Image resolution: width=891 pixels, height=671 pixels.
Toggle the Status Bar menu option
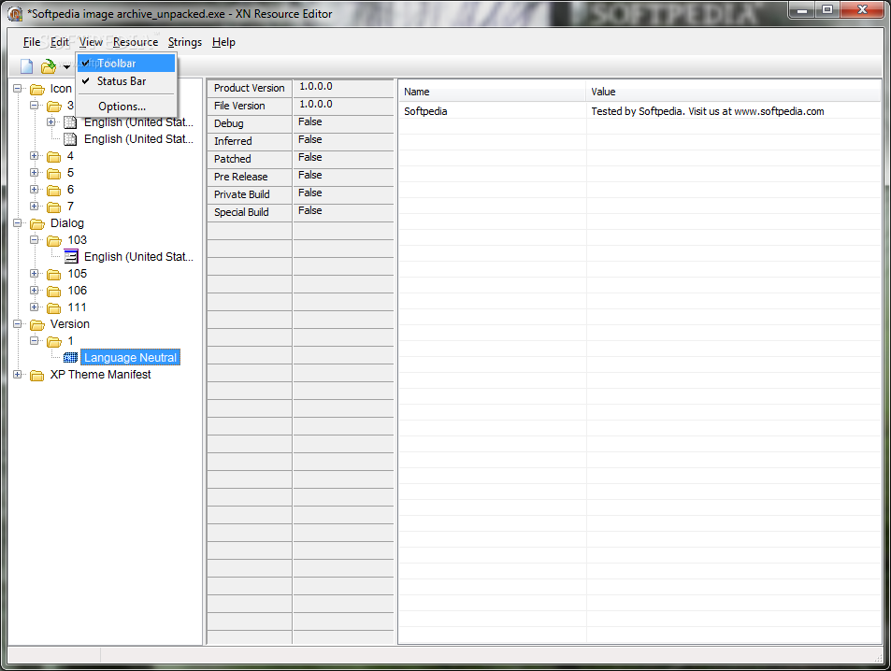coord(126,81)
